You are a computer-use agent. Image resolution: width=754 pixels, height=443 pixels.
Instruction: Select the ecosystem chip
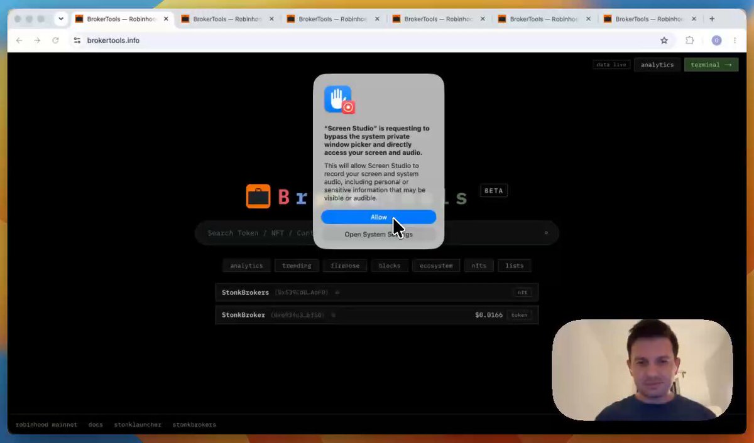tap(436, 265)
